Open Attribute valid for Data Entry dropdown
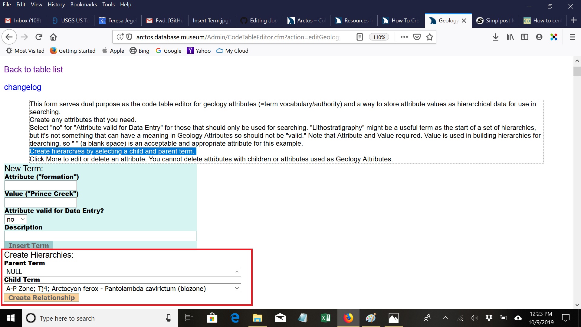This screenshot has height=327, width=581. [x=16, y=219]
